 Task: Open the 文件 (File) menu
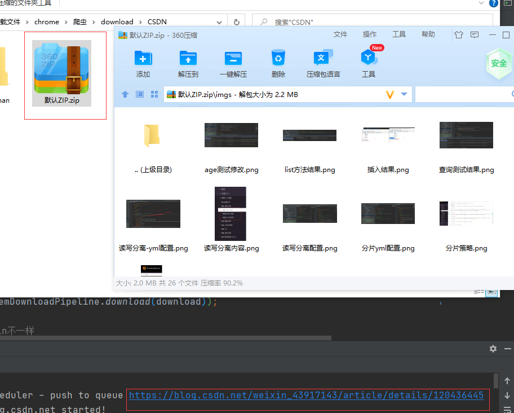point(340,34)
